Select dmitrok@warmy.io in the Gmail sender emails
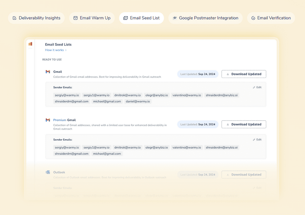This screenshot has width=305, height=215. 127,95
